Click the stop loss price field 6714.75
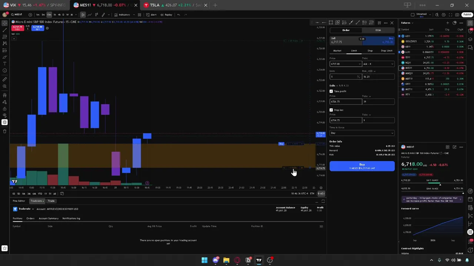Viewport: 474px width, 266px height. tap(346, 120)
